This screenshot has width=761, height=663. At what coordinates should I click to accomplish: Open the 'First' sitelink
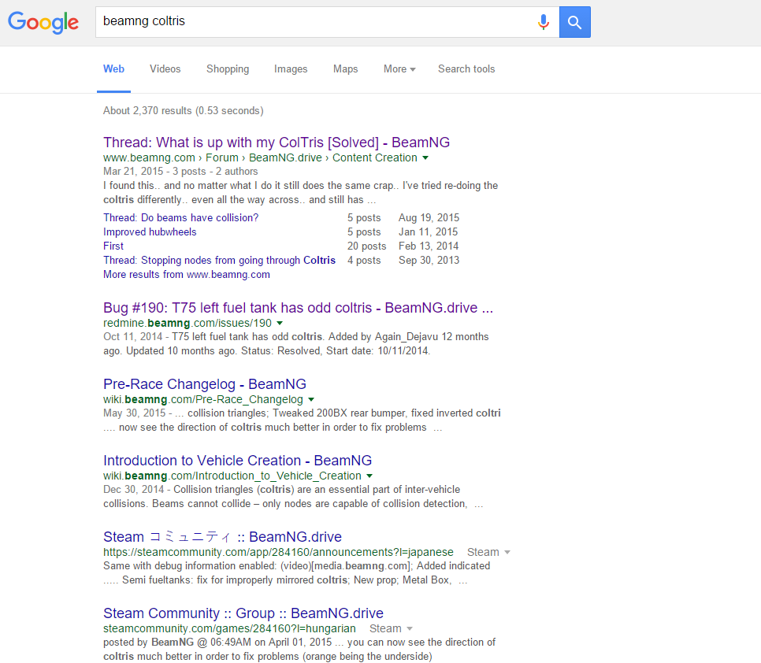point(113,246)
